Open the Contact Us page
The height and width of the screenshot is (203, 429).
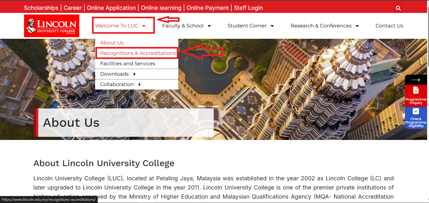pyautogui.click(x=389, y=26)
